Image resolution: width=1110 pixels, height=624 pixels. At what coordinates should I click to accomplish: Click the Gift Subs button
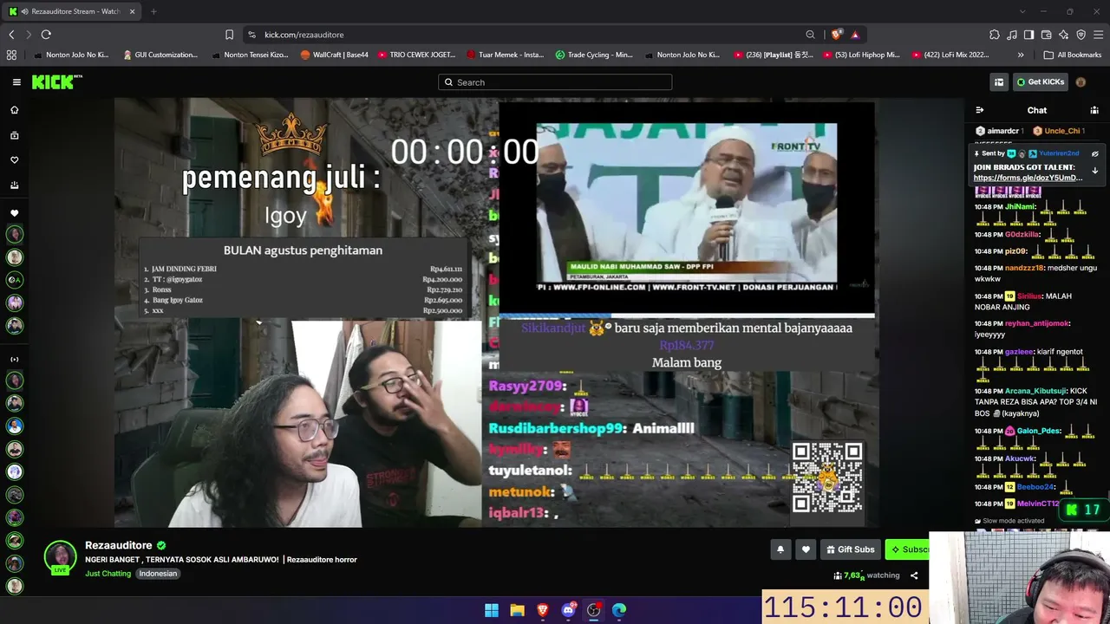[x=850, y=549]
